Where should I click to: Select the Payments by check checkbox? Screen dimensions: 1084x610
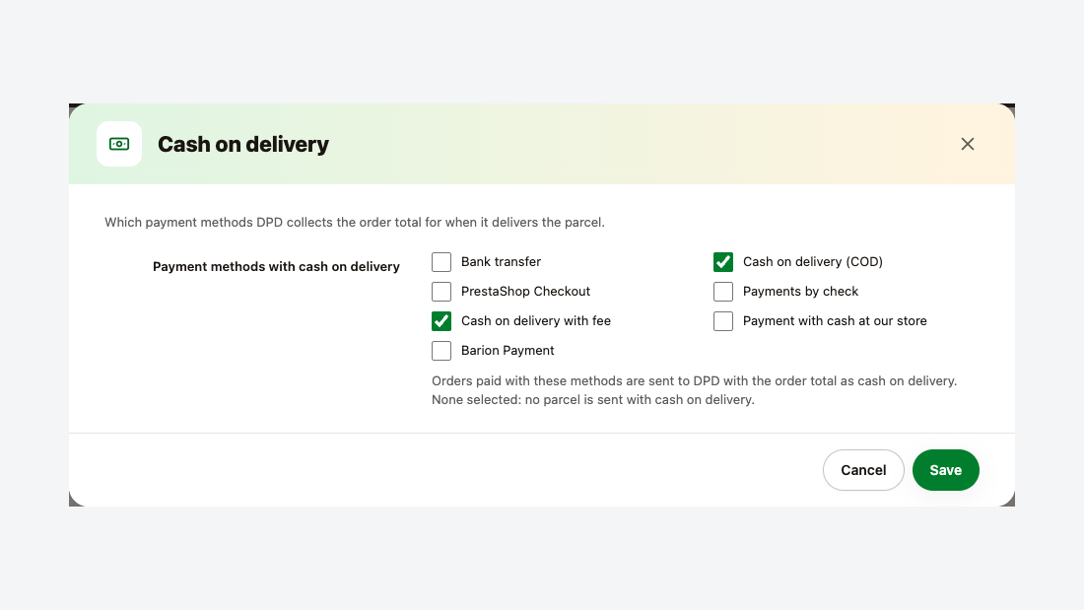(x=723, y=292)
